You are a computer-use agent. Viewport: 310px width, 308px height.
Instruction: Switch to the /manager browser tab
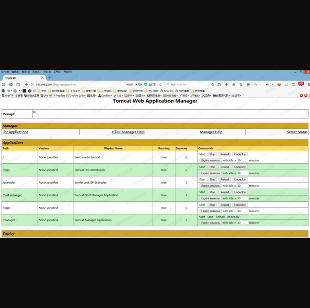21,77
